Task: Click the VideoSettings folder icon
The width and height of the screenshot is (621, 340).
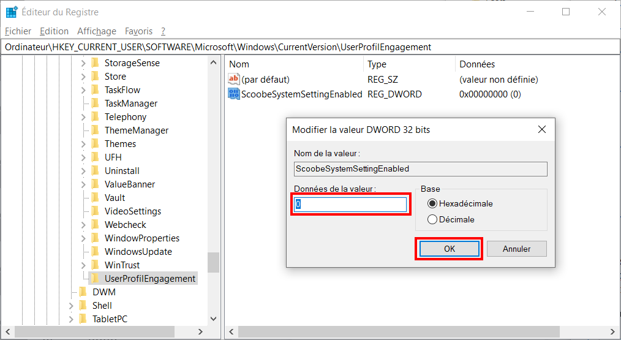Action: tap(95, 211)
